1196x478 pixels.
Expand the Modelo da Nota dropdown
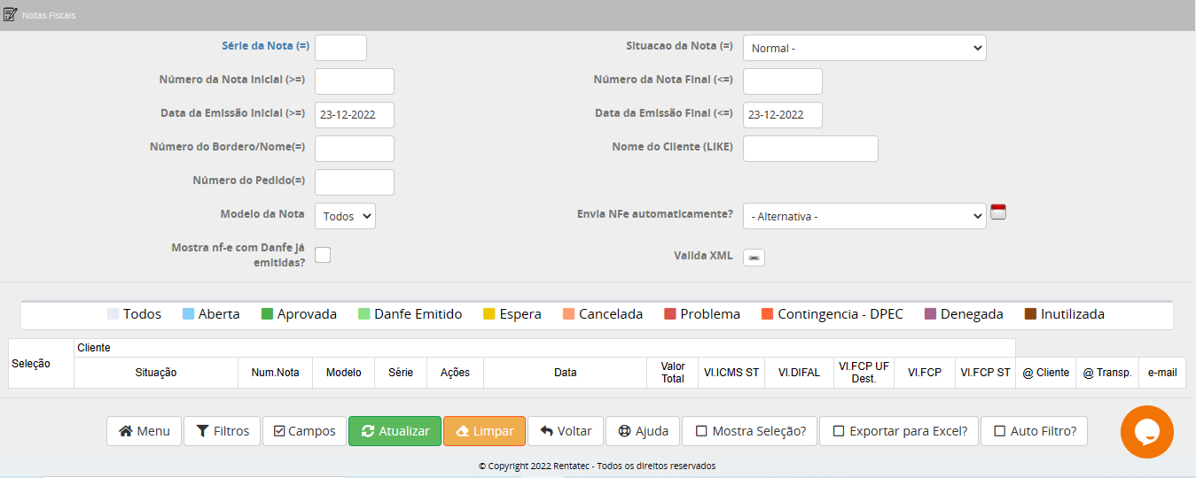click(345, 216)
